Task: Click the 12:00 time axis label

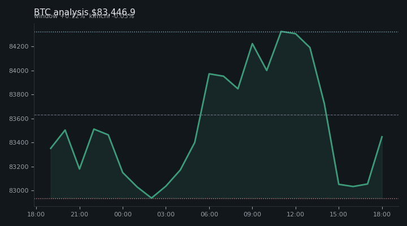Action: point(296,214)
